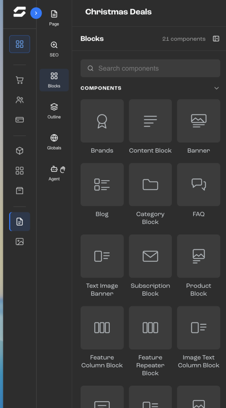The width and height of the screenshot is (226, 408).
Task: Open the Outline tab
Action: [54, 111]
